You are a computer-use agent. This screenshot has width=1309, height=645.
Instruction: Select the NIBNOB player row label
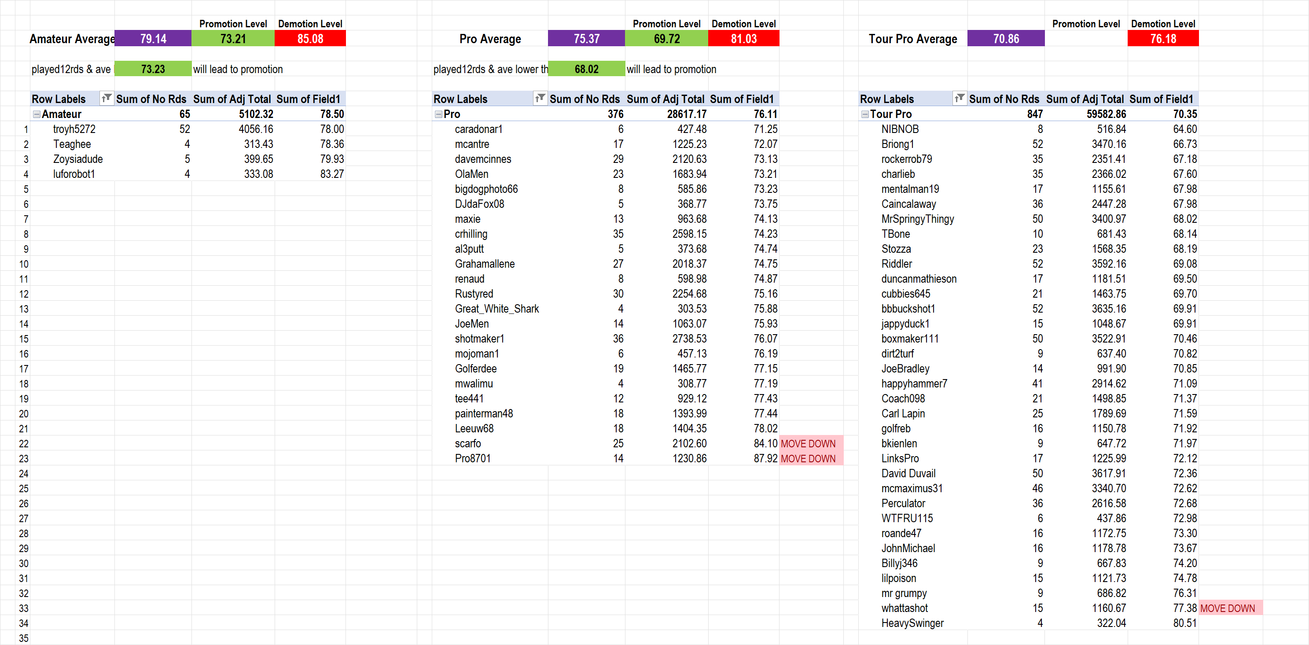point(900,129)
